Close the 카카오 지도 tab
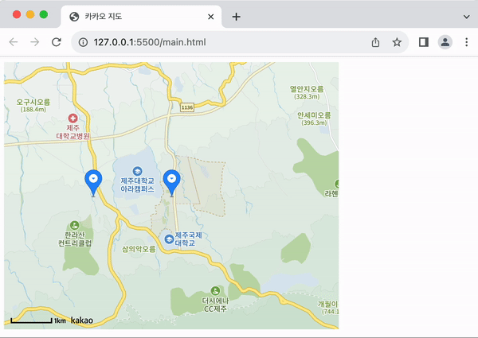The width and height of the screenshot is (478, 338). coord(210,17)
